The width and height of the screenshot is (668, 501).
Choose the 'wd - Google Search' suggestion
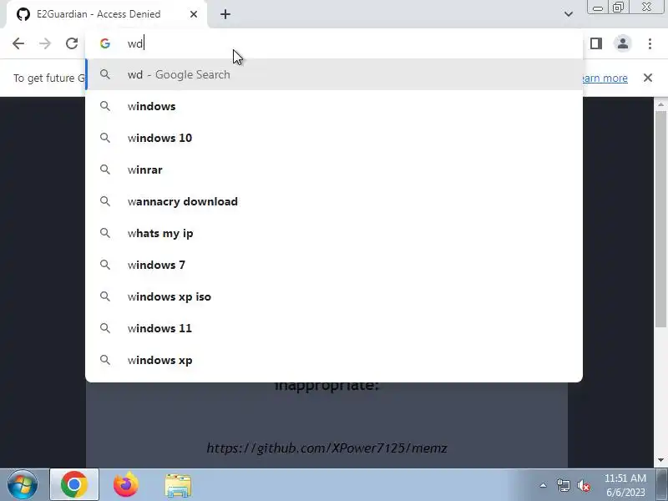point(334,74)
